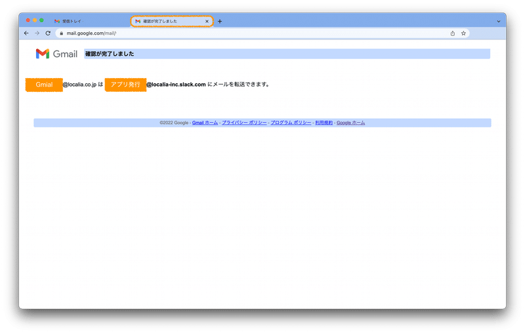Open the 利用規約 link
The width and height of the screenshot is (525, 334).
324,123
